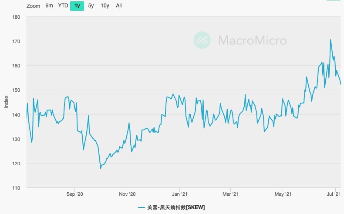Screen dimensions: 344x214
Task: Click the chart's lowest point near 118
Action: [101, 168]
